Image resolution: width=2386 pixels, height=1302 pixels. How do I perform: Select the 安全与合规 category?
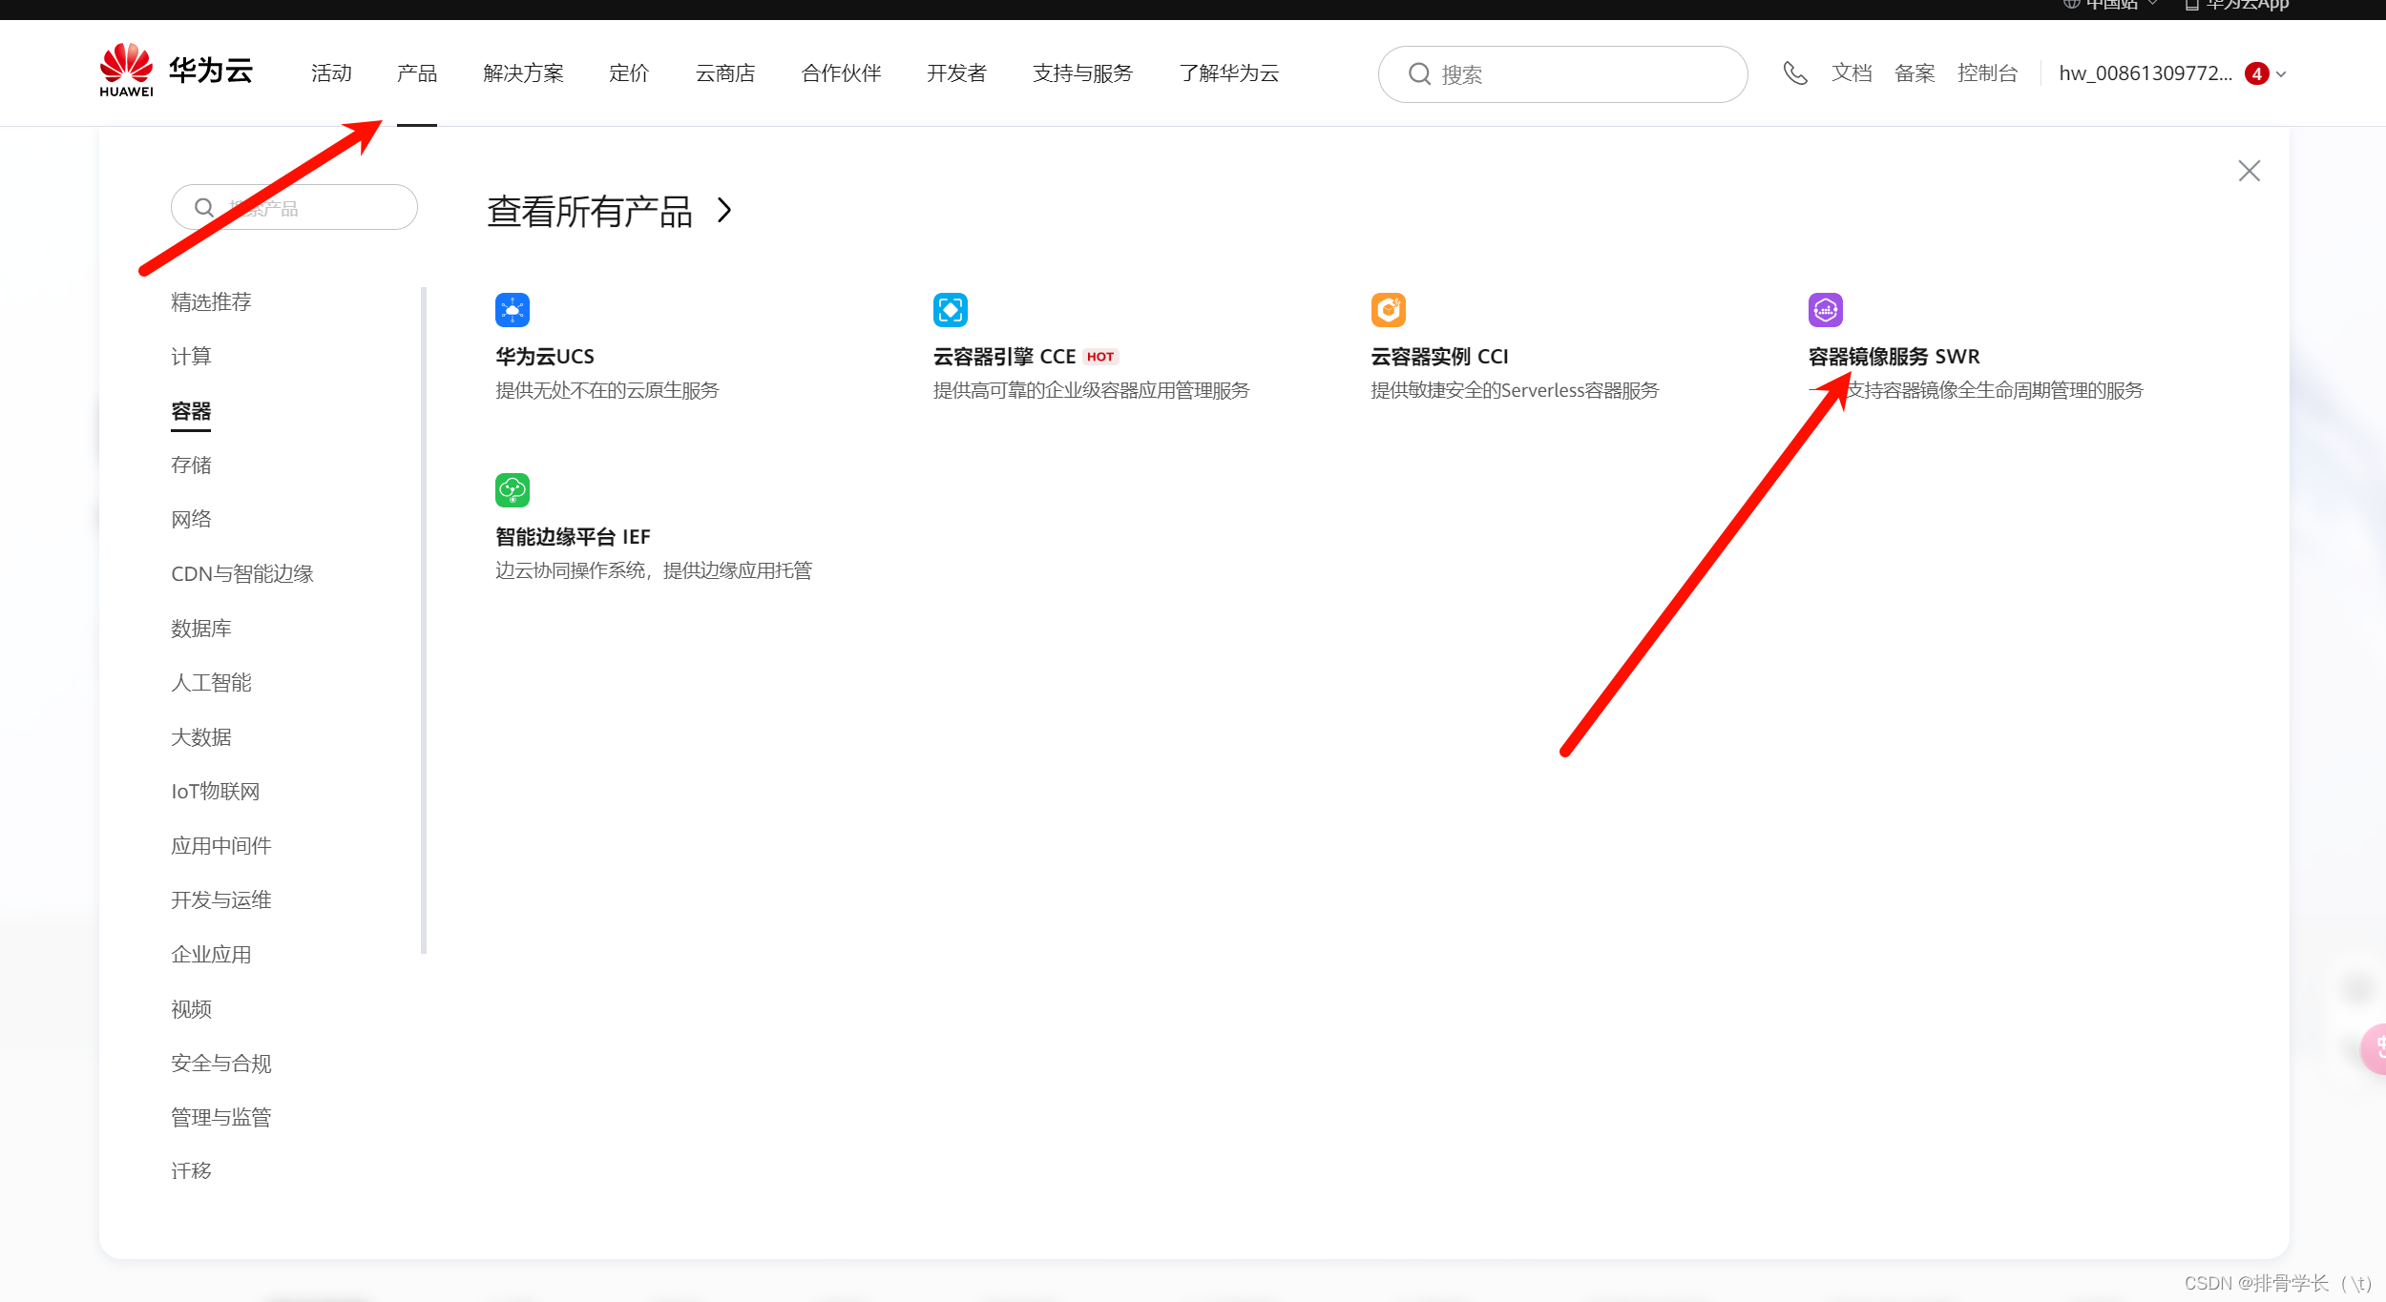(221, 1064)
